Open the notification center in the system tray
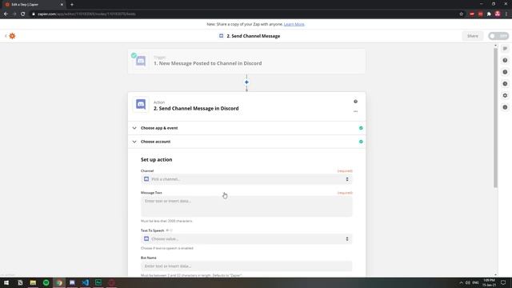 point(503,282)
